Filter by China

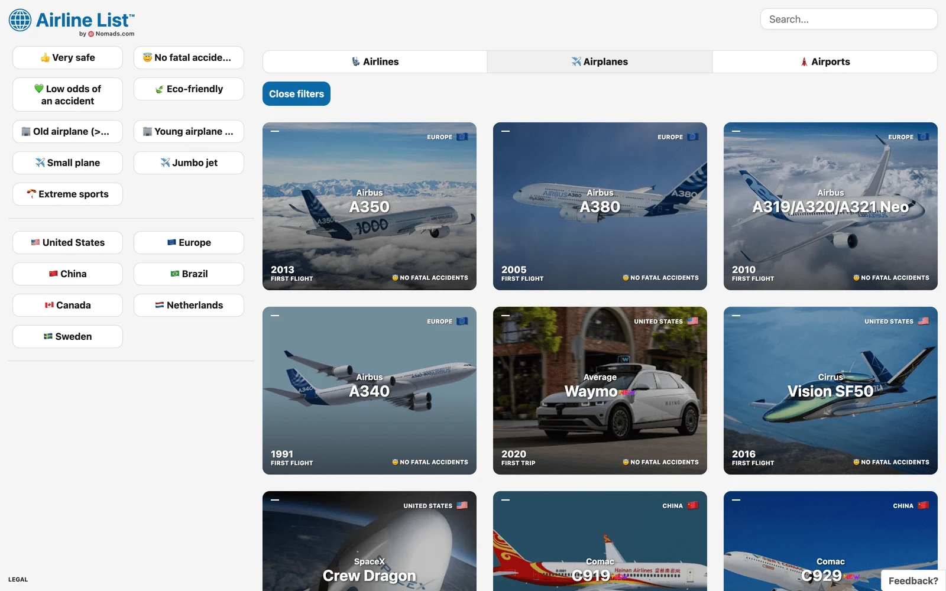pos(67,274)
